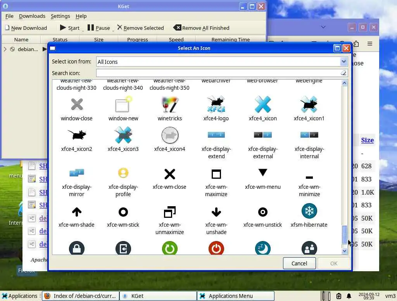Viewport: 397px width, 301px height.
Task: Choose the xfce-display-external icon
Action: coord(263,135)
